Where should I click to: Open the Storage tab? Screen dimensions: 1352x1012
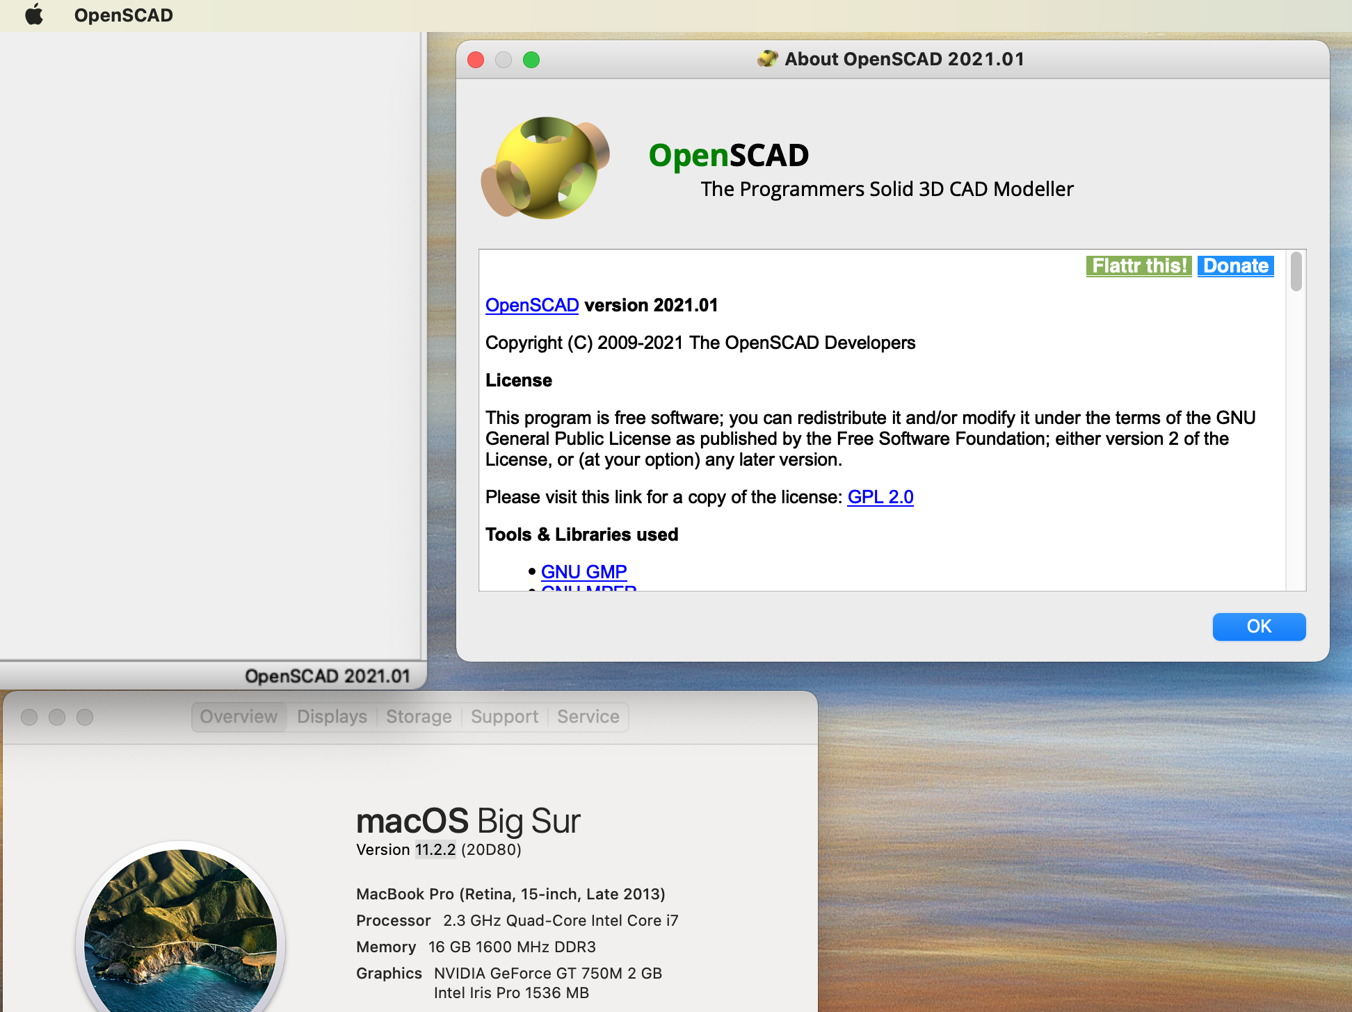418,717
